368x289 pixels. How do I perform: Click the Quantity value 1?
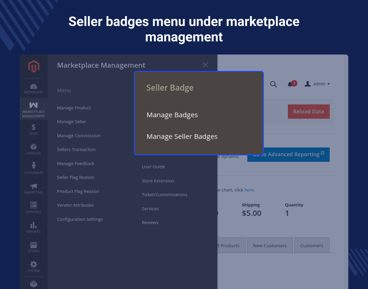point(287,213)
